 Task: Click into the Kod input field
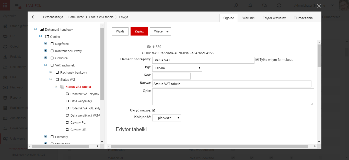[x=171, y=76]
